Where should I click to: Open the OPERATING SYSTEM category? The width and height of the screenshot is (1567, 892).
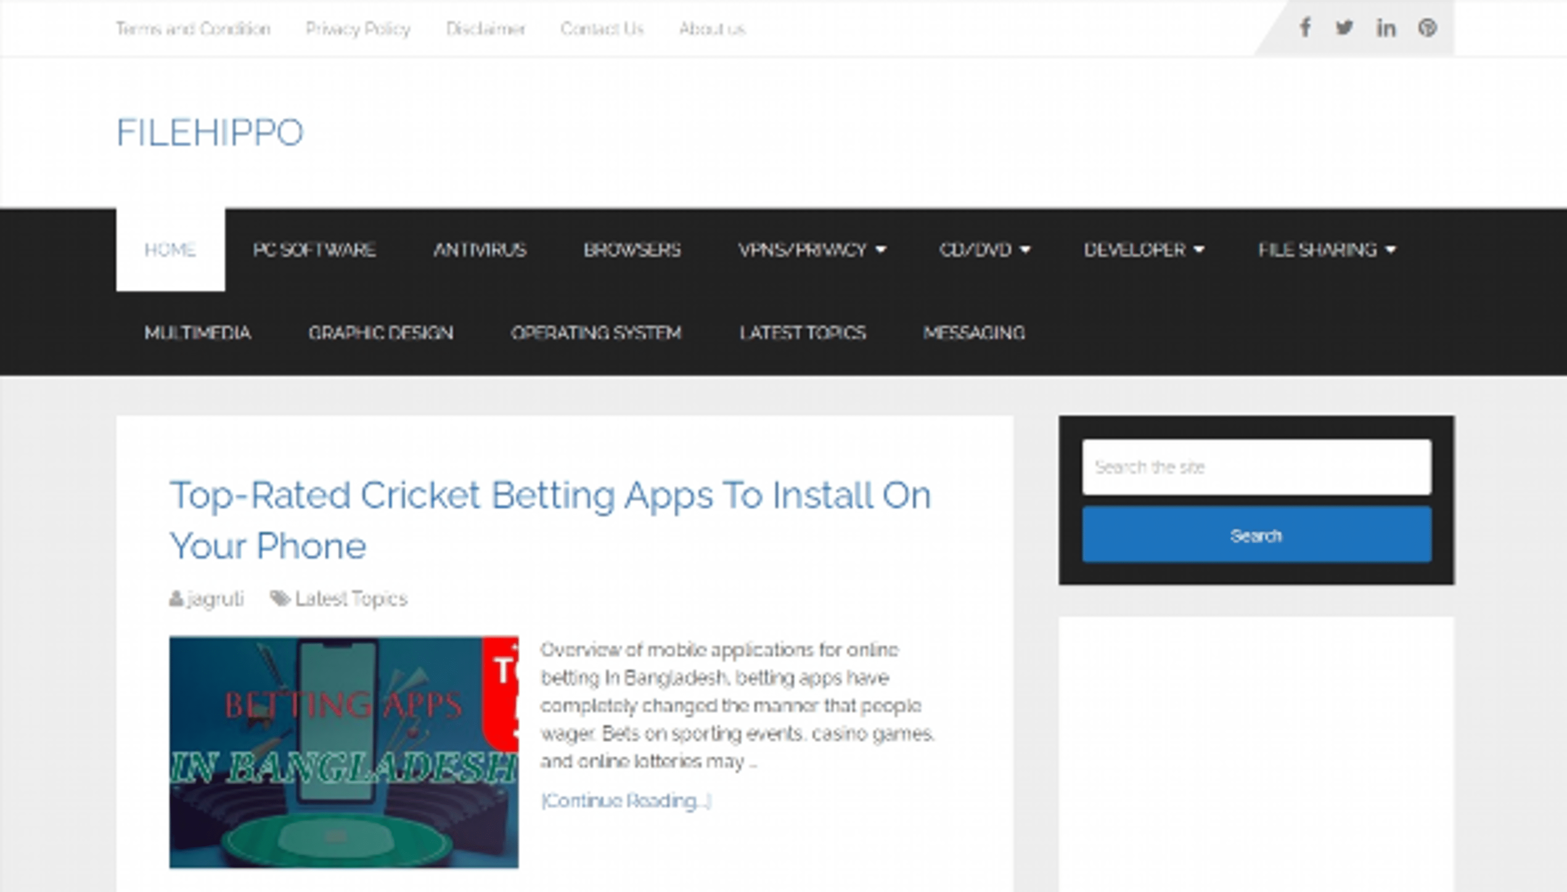click(x=596, y=333)
